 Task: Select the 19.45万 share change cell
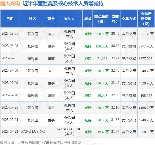[x=103, y=132]
